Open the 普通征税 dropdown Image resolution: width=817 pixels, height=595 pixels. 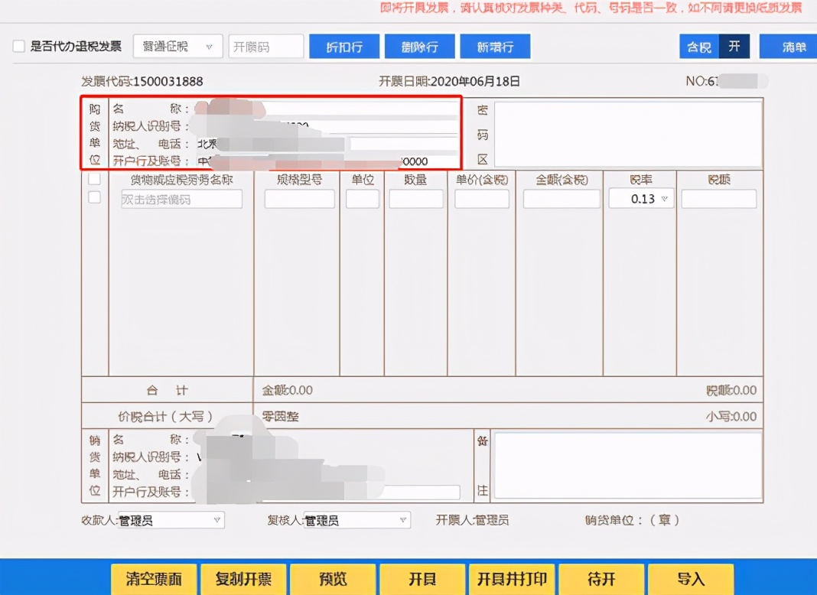tap(178, 47)
